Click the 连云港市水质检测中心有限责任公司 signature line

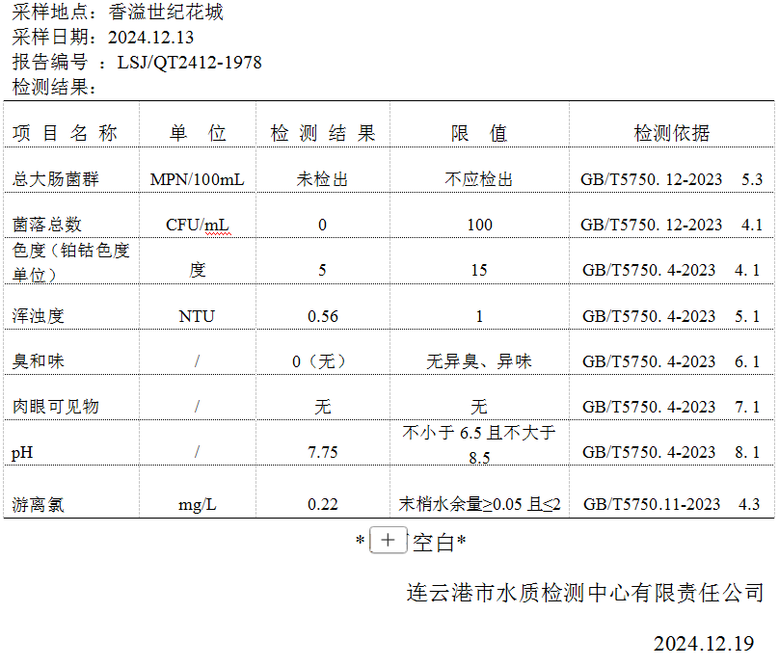click(585, 593)
